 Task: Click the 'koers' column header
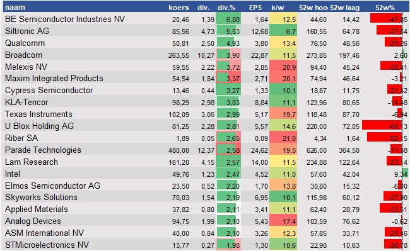coord(179,8)
